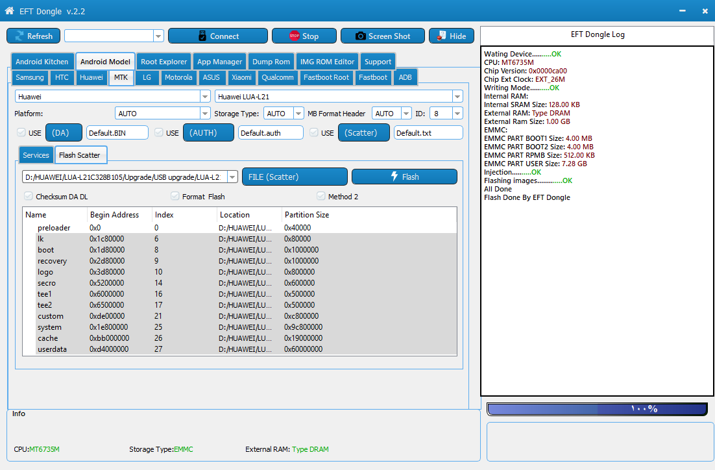715x470 pixels.
Task: Select the HTC sub-tab
Action: tap(62, 77)
